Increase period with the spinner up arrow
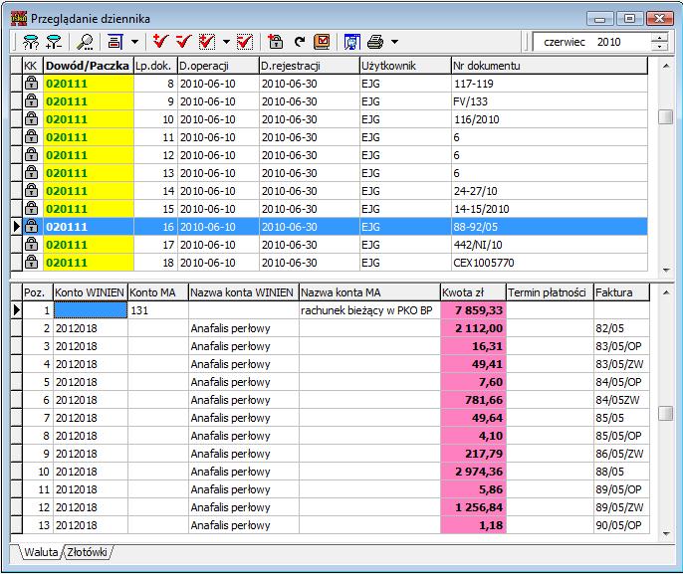 [x=659, y=38]
